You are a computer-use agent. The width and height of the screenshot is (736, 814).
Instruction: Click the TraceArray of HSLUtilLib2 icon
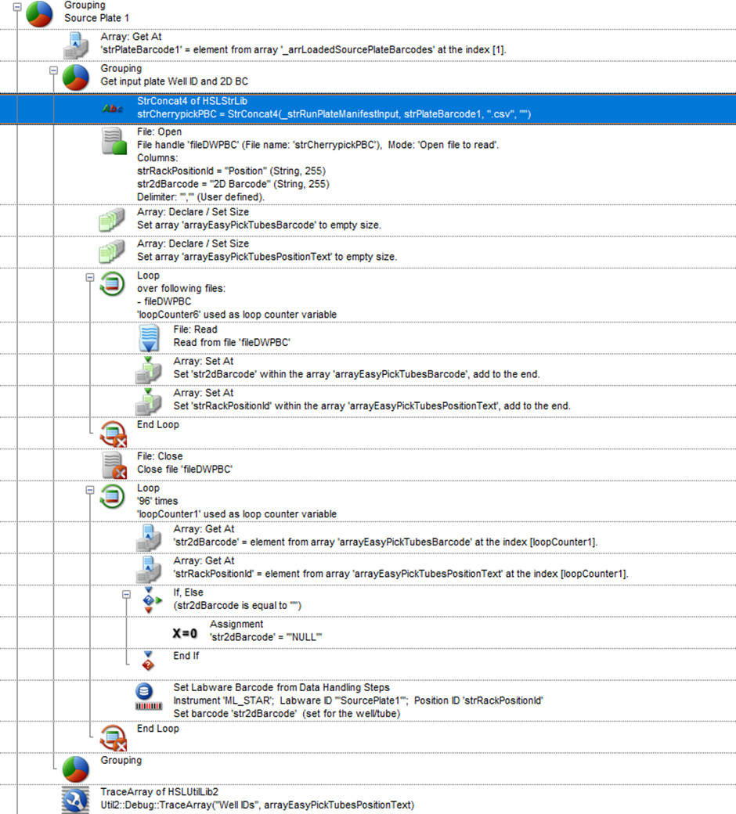pyautogui.click(x=76, y=800)
